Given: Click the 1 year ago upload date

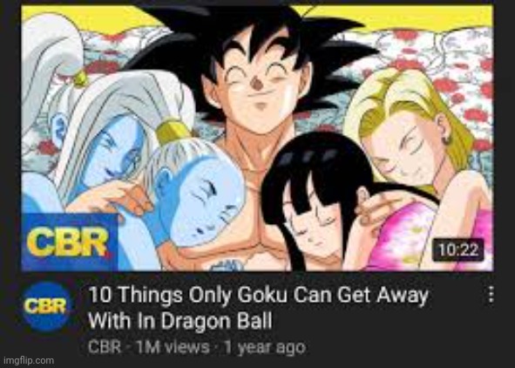Looking at the screenshot, I should (265, 347).
